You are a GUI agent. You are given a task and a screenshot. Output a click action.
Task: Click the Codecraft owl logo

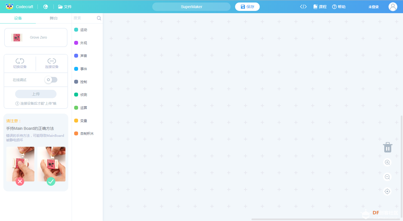point(10,7)
